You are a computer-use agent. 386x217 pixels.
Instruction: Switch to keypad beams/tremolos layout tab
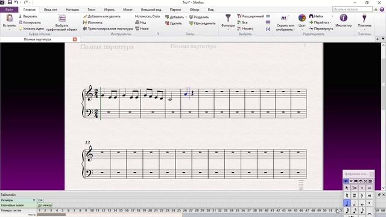(x=356, y=181)
